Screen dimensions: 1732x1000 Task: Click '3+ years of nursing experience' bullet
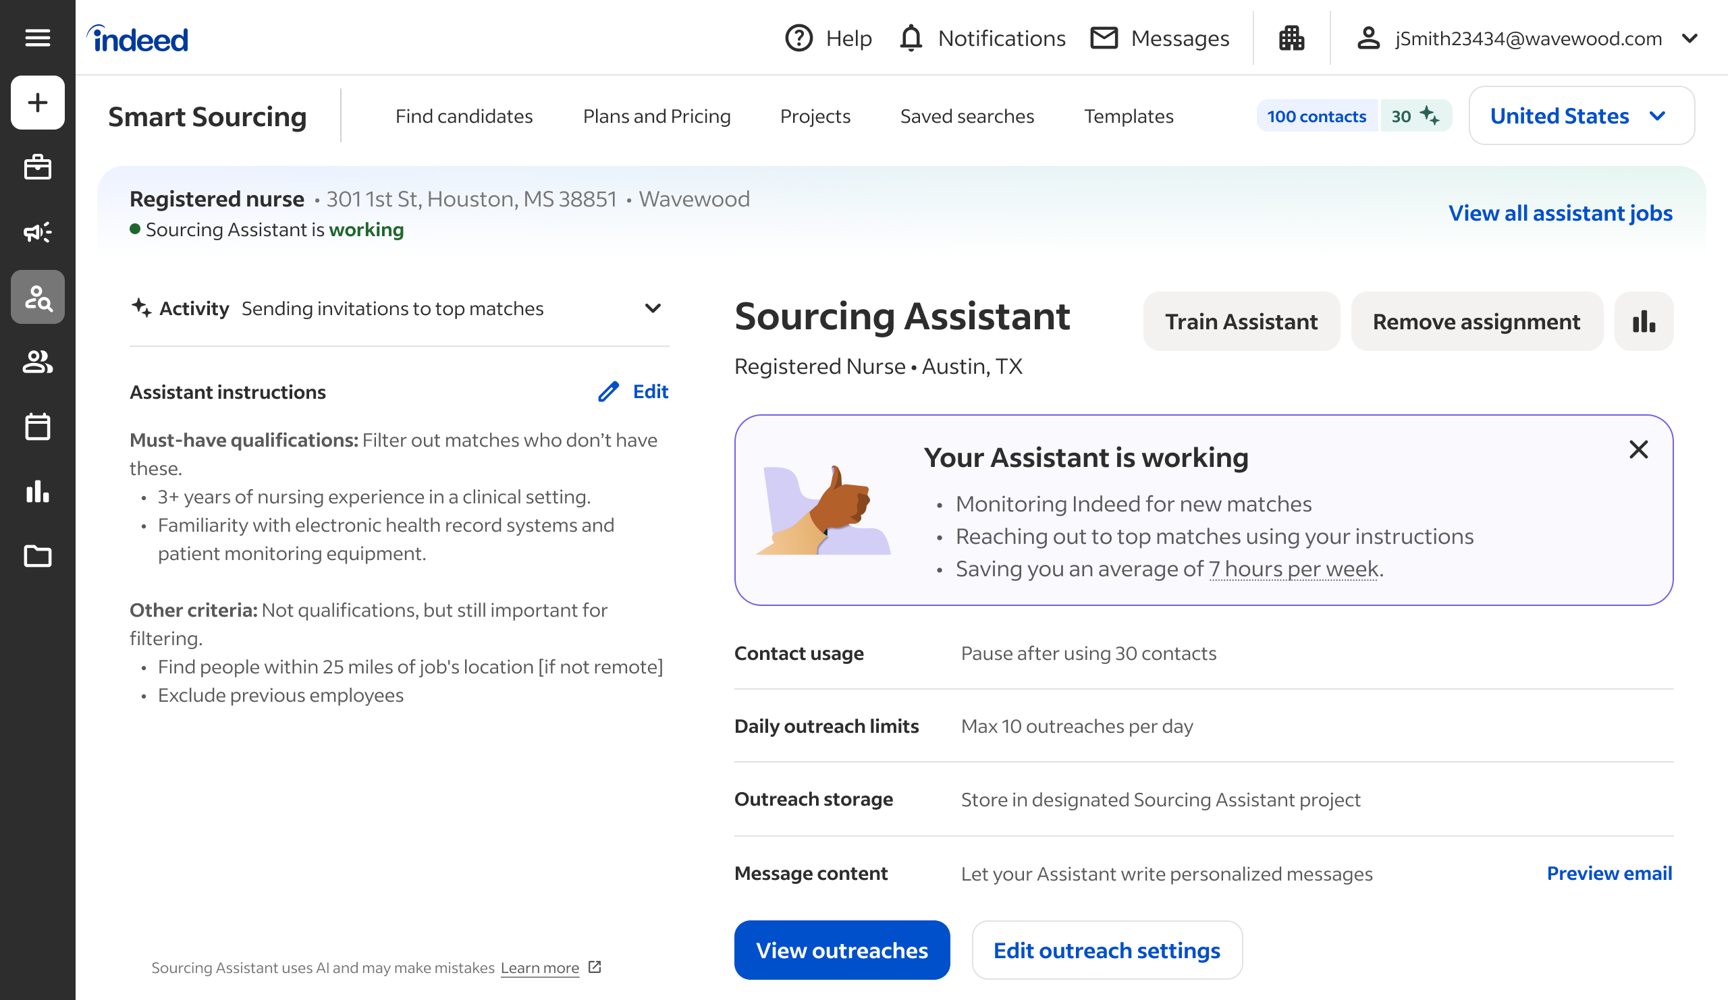click(x=374, y=496)
